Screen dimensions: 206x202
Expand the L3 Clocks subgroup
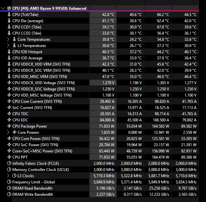tap(8, 176)
